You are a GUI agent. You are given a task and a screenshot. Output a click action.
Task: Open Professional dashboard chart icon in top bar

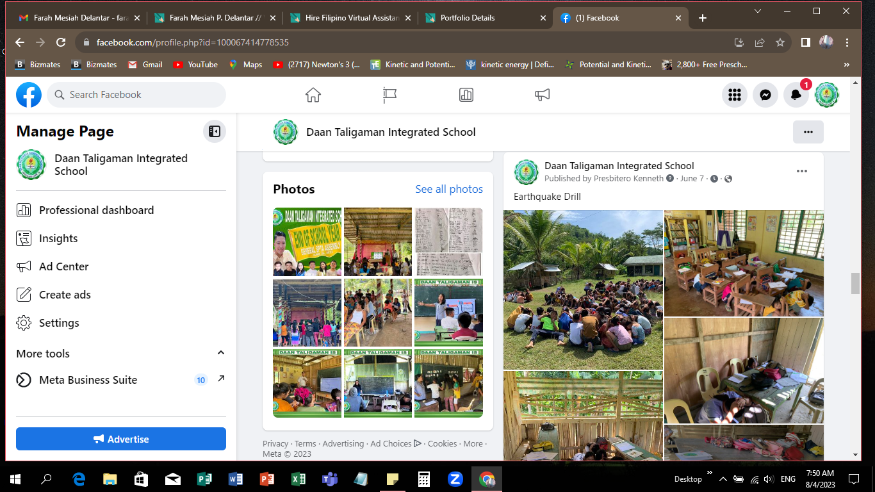tap(466, 95)
